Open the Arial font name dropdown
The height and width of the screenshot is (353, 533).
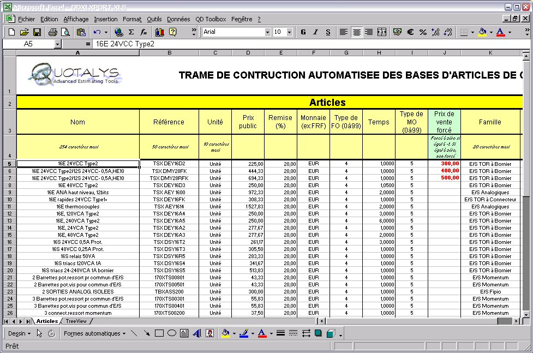267,32
